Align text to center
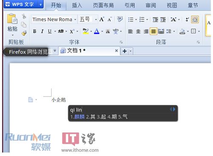The width and height of the screenshot is (213, 156). click(138, 31)
